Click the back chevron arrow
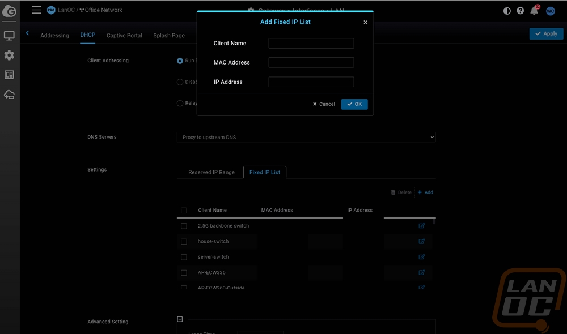The width and height of the screenshot is (567, 334). point(27,33)
